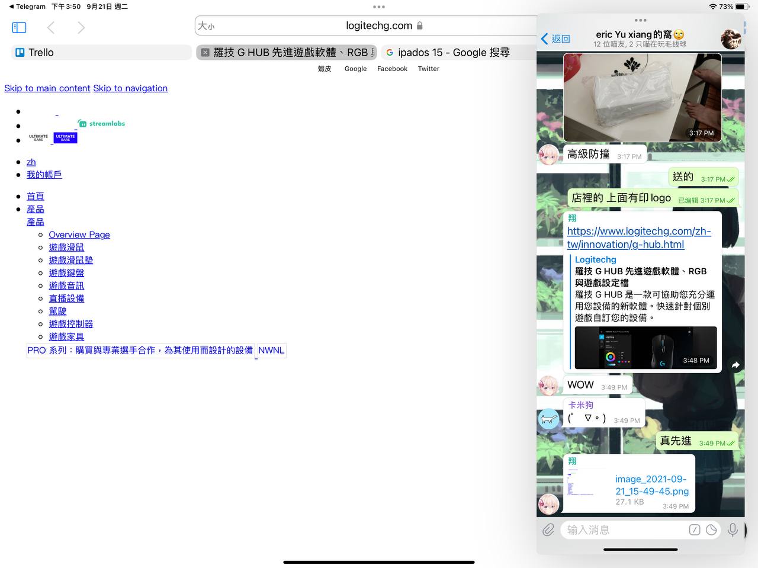The width and height of the screenshot is (758, 568).
Task: Open the sticker panel icon
Action: coord(712,530)
